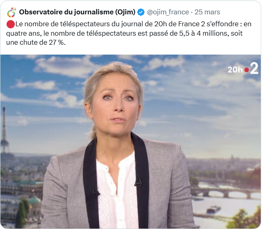Viewport: 262px width, 229px height.
Task: Click the 20h logo on the image
Action: click(235, 70)
